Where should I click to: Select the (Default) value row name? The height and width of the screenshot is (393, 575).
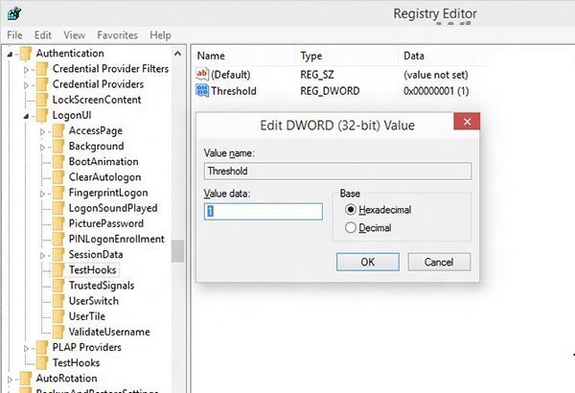tap(231, 75)
